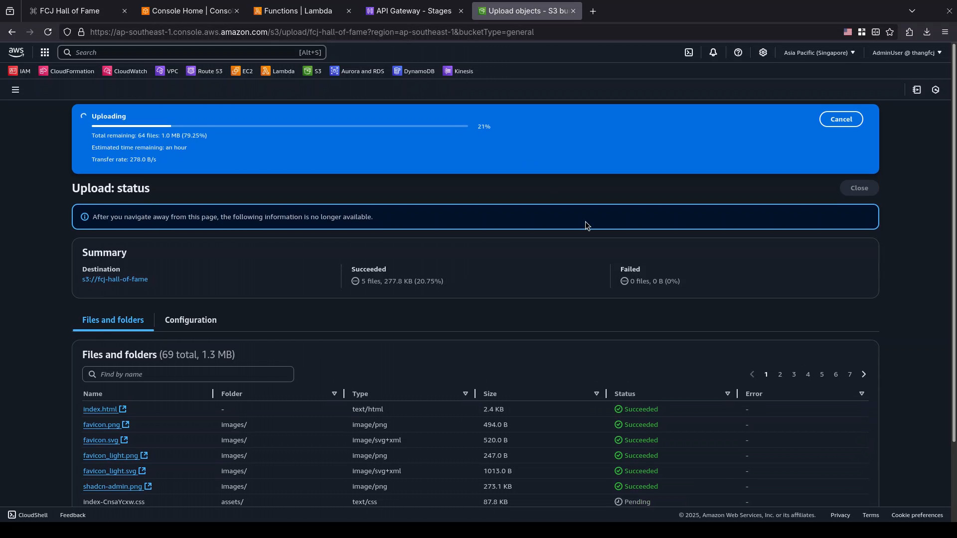
Task: Open the Folder column filter arrow
Action: [x=334, y=394]
